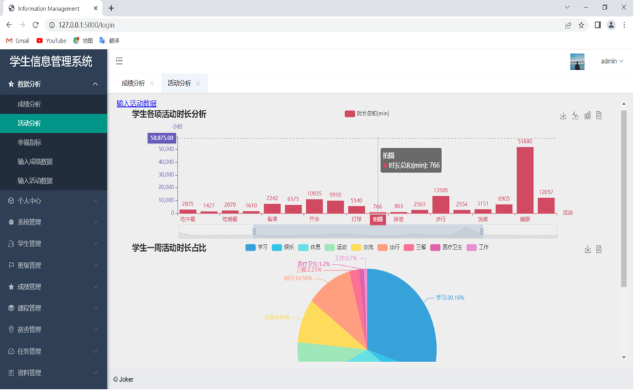Toggle 交流 in pie legend
The height and width of the screenshot is (390, 634).
click(362, 247)
